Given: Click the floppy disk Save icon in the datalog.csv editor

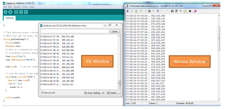Looking at the screenshot, I should pyautogui.click(x=132, y=11).
